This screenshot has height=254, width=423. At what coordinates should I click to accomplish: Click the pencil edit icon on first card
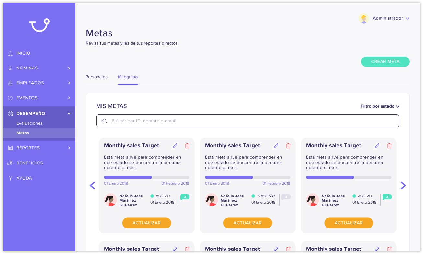175,146
